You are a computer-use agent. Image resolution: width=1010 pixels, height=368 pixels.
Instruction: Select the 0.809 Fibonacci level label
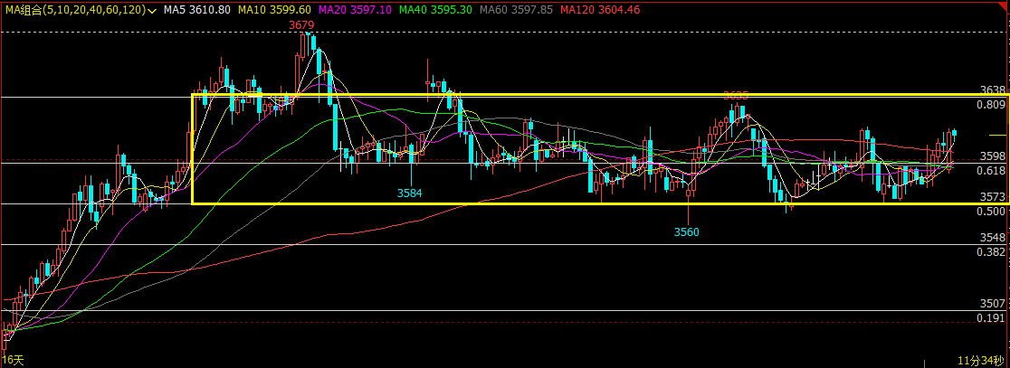click(x=991, y=104)
